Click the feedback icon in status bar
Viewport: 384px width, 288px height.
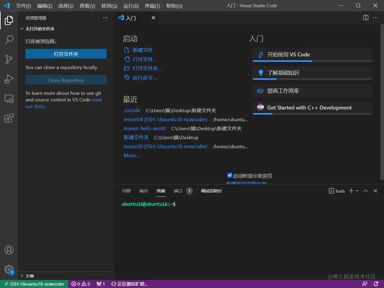tap(365, 284)
